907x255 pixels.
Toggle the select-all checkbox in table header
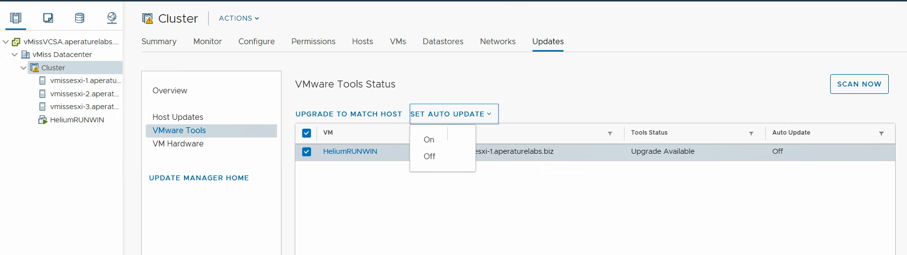click(x=307, y=133)
